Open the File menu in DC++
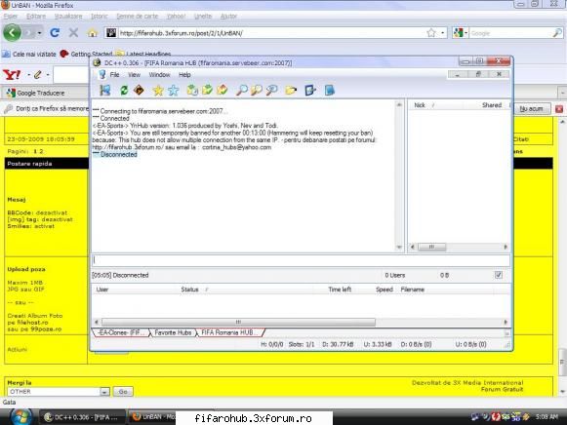567x425 pixels. coord(114,75)
